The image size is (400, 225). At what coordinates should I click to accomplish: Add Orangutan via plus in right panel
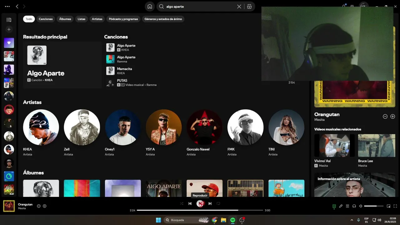pyautogui.click(x=393, y=116)
